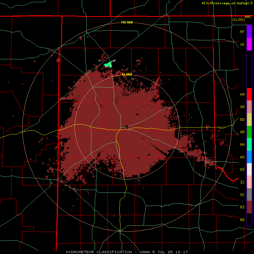
Task: Click the WS legend label
Action: 242,157
